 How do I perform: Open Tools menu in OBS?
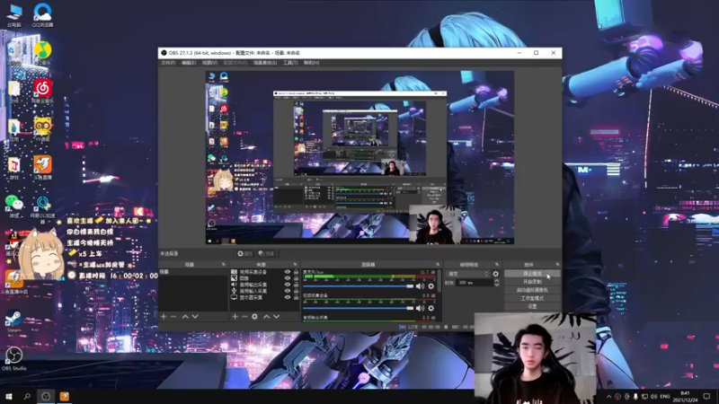(290, 63)
